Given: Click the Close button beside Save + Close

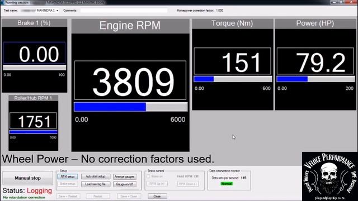Looking at the screenshot, I should 157,196.
